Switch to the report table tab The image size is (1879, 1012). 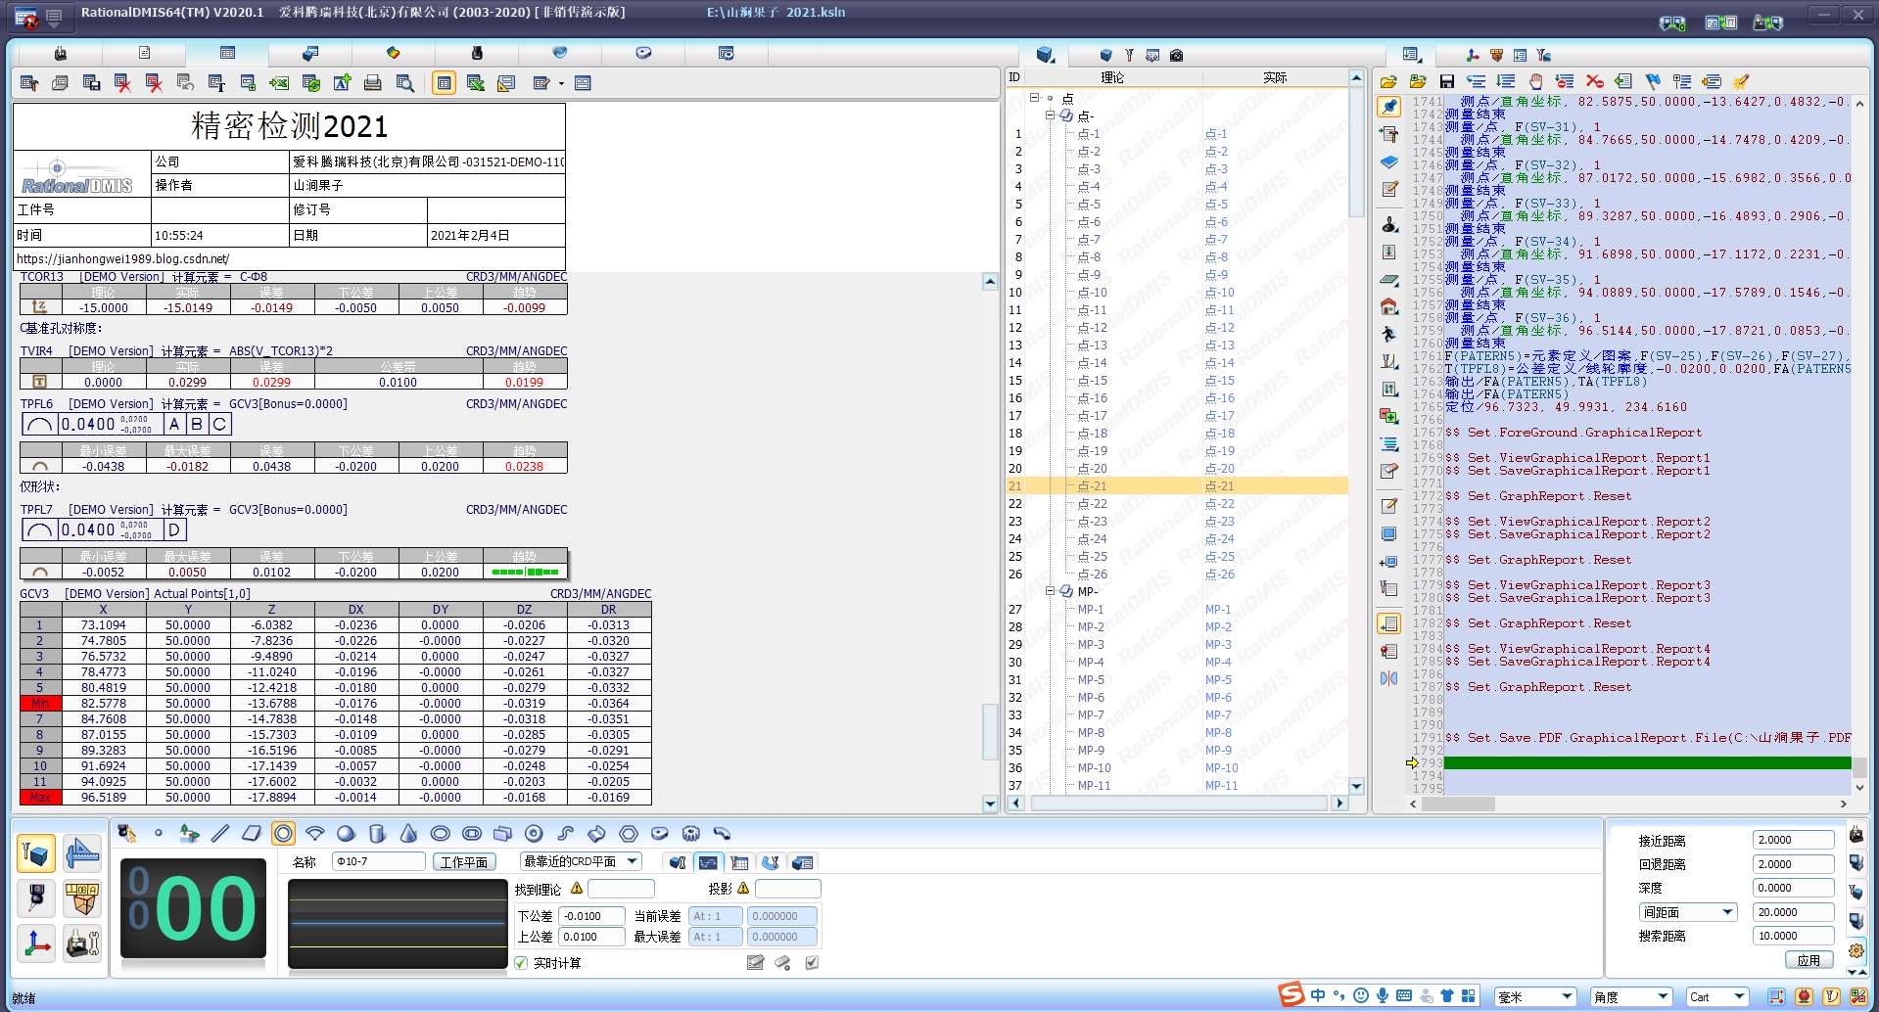227,53
